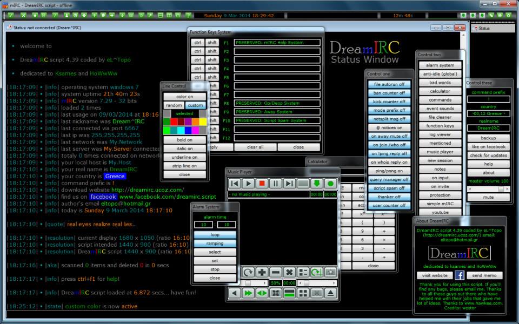Viewport: 519px width, 324px height.
Task: Click the green record circle in Music Player
Action: (330, 184)
